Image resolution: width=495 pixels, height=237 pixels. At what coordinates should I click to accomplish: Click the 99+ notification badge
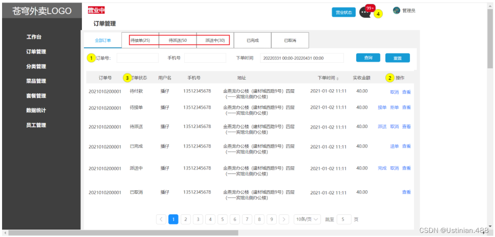(370, 7)
